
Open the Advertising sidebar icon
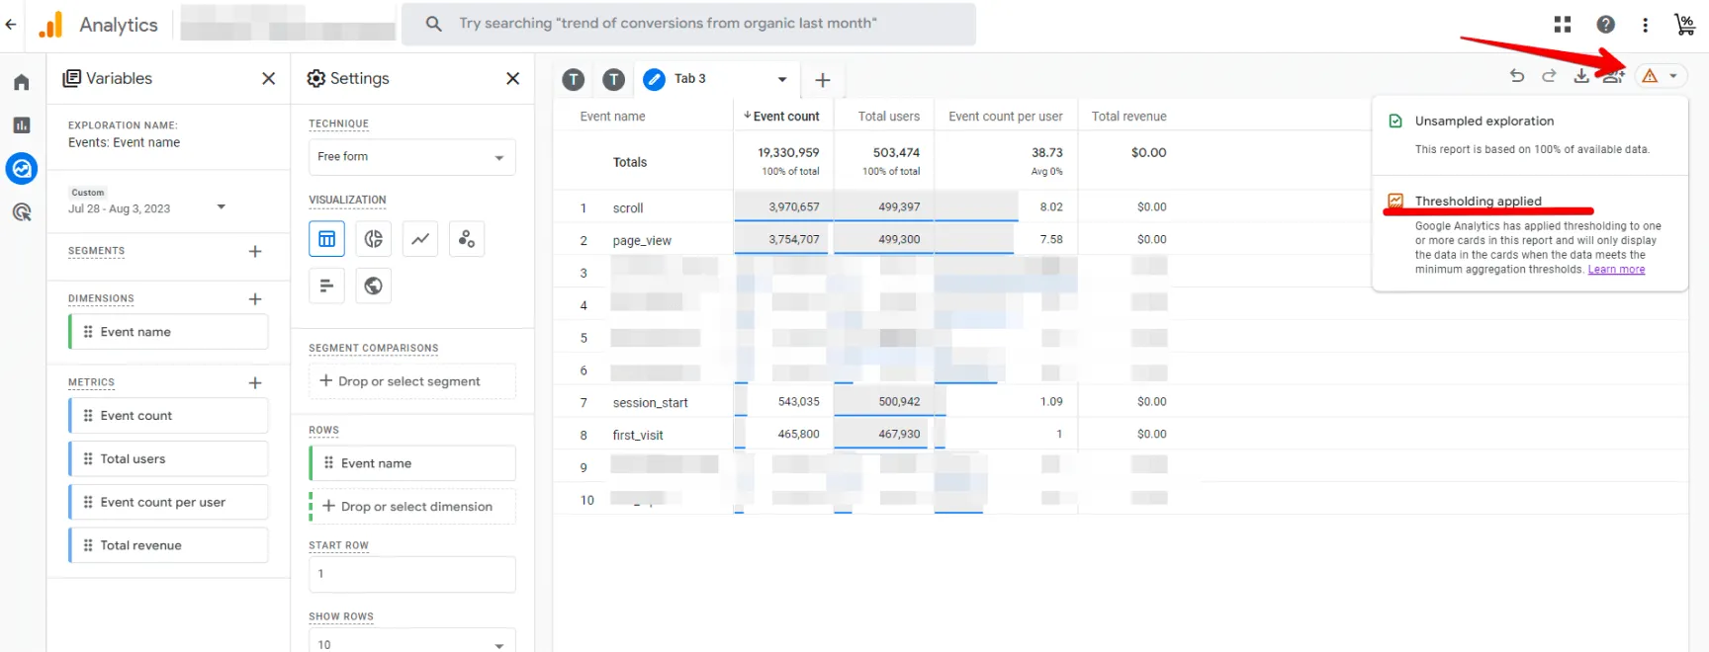22,212
